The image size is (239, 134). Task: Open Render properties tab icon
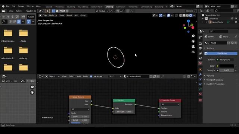[200, 44]
